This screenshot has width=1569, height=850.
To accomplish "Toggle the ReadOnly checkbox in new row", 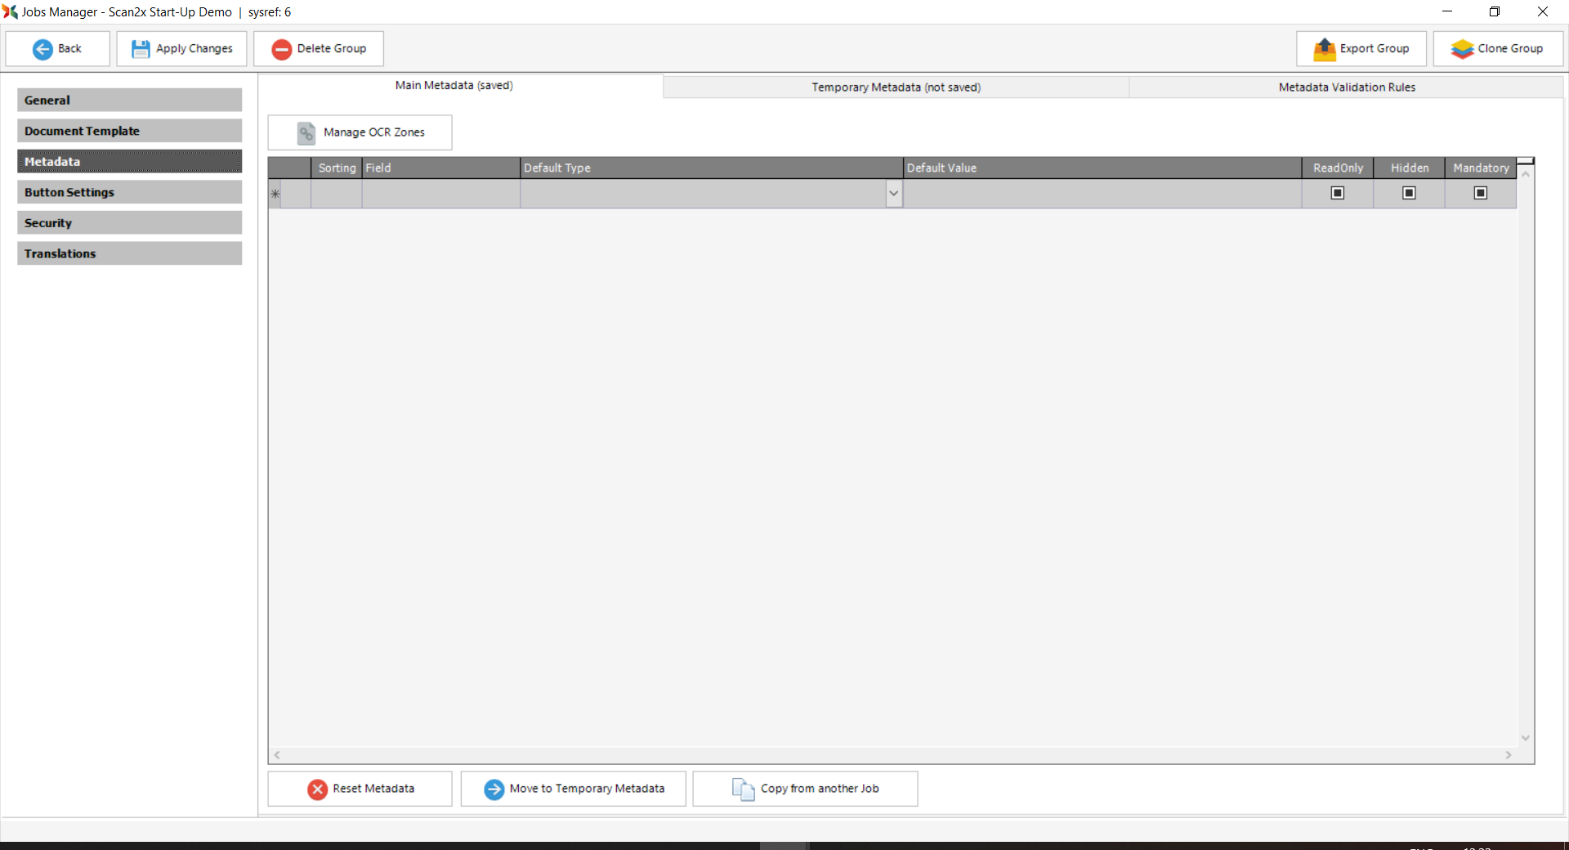I will tap(1338, 193).
